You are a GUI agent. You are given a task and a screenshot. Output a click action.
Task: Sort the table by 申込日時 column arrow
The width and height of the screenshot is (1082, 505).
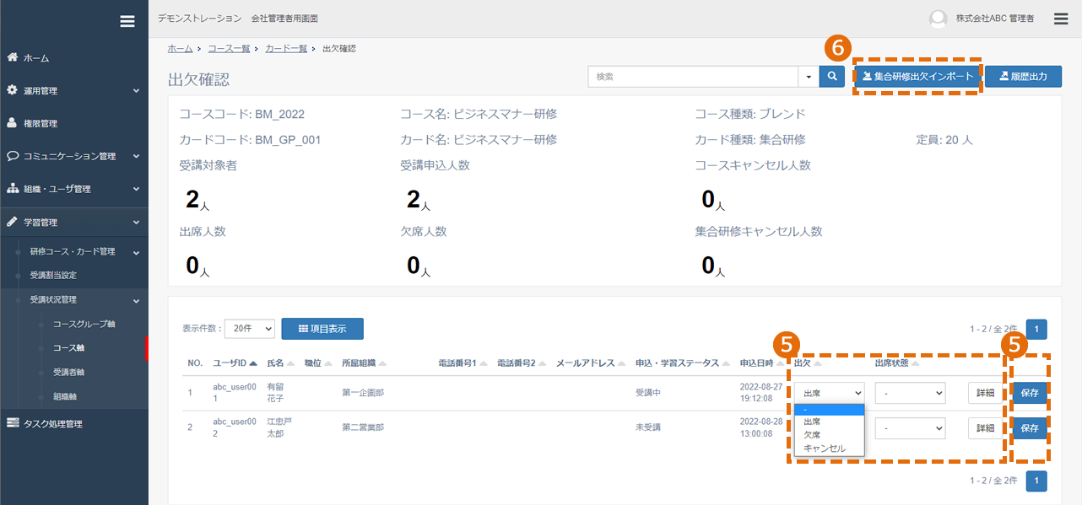coord(781,363)
